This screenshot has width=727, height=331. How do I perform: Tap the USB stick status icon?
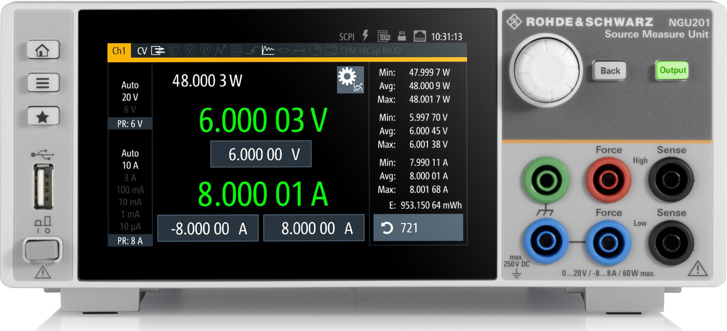402,36
